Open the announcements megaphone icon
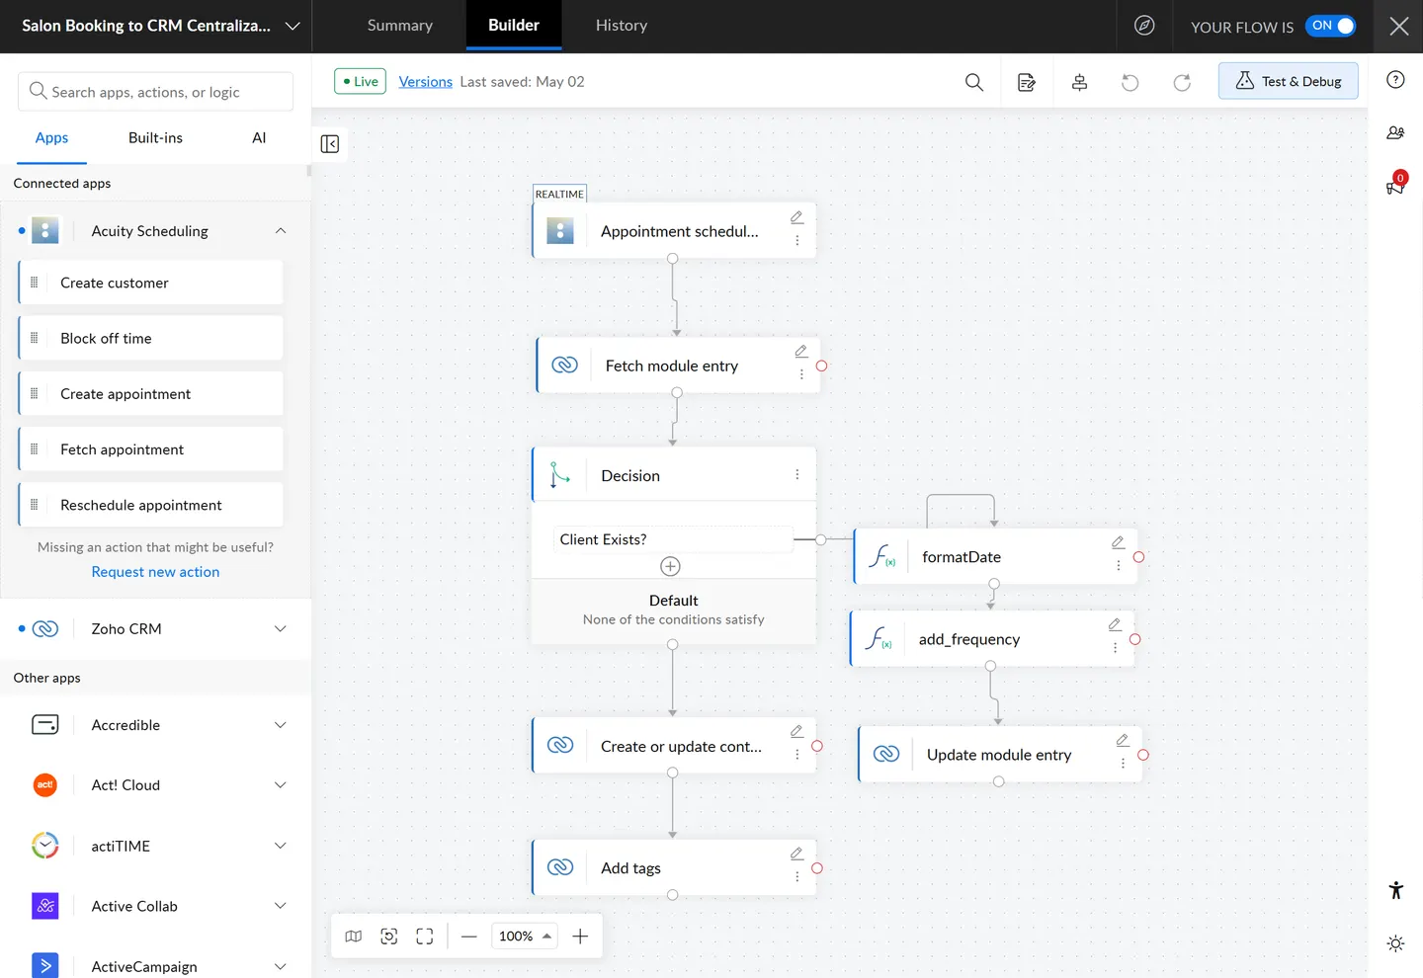 click(1395, 185)
